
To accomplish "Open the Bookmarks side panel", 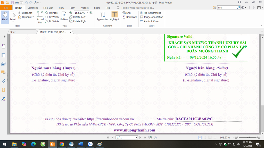I will [x=4, y=46].
